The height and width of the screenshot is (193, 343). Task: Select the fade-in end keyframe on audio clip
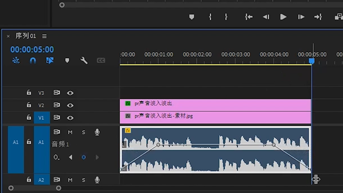pyautogui.click(x=158, y=145)
